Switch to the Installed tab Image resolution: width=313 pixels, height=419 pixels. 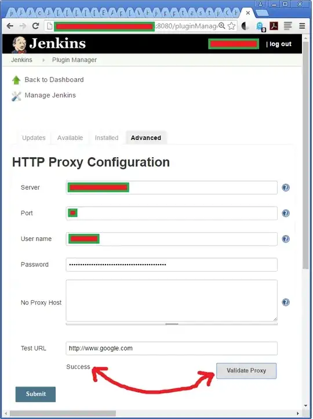pos(107,138)
